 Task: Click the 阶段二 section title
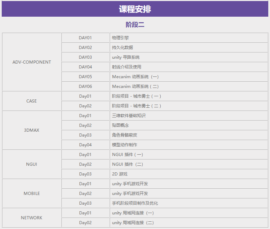pos(135,25)
